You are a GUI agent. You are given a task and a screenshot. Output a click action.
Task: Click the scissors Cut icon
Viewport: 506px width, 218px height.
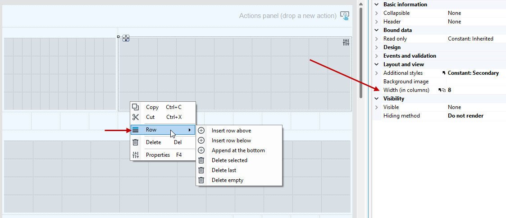[136, 117]
